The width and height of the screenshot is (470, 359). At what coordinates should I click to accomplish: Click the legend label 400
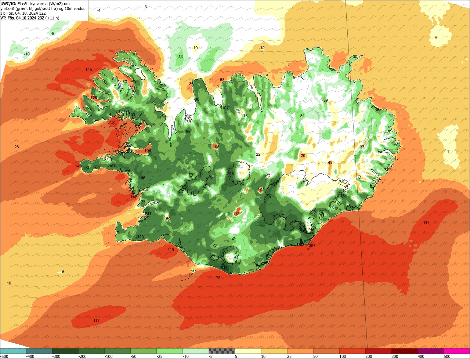point(420,356)
